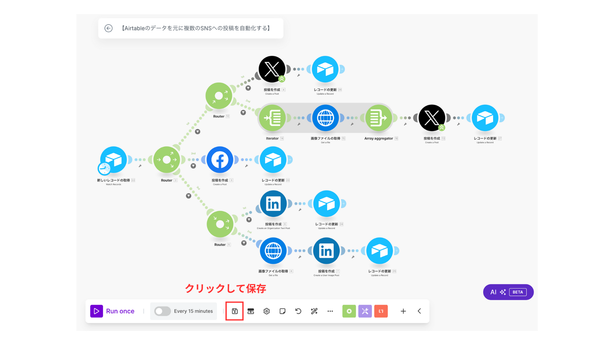Open Airtable Update a Record module 24

[x=327, y=203]
